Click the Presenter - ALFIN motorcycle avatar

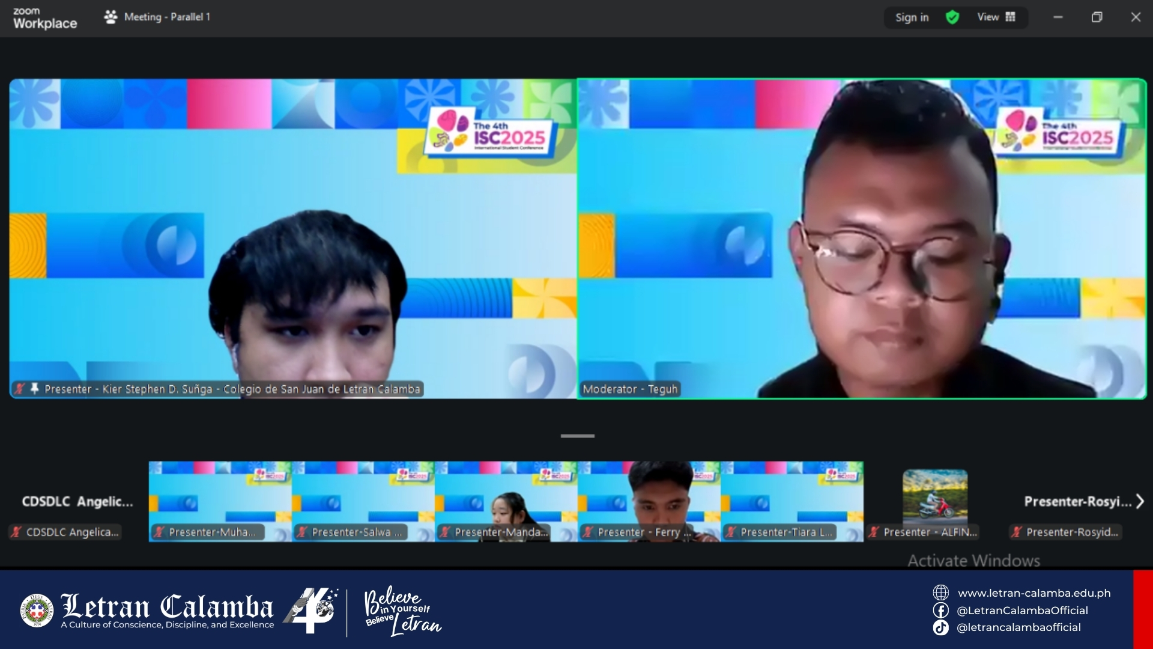(x=935, y=495)
